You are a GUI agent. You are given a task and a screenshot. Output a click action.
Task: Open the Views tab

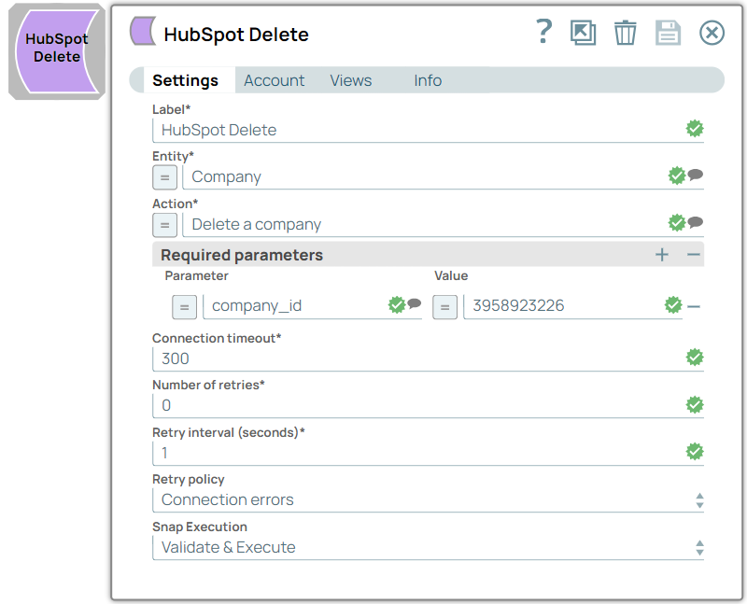351,80
